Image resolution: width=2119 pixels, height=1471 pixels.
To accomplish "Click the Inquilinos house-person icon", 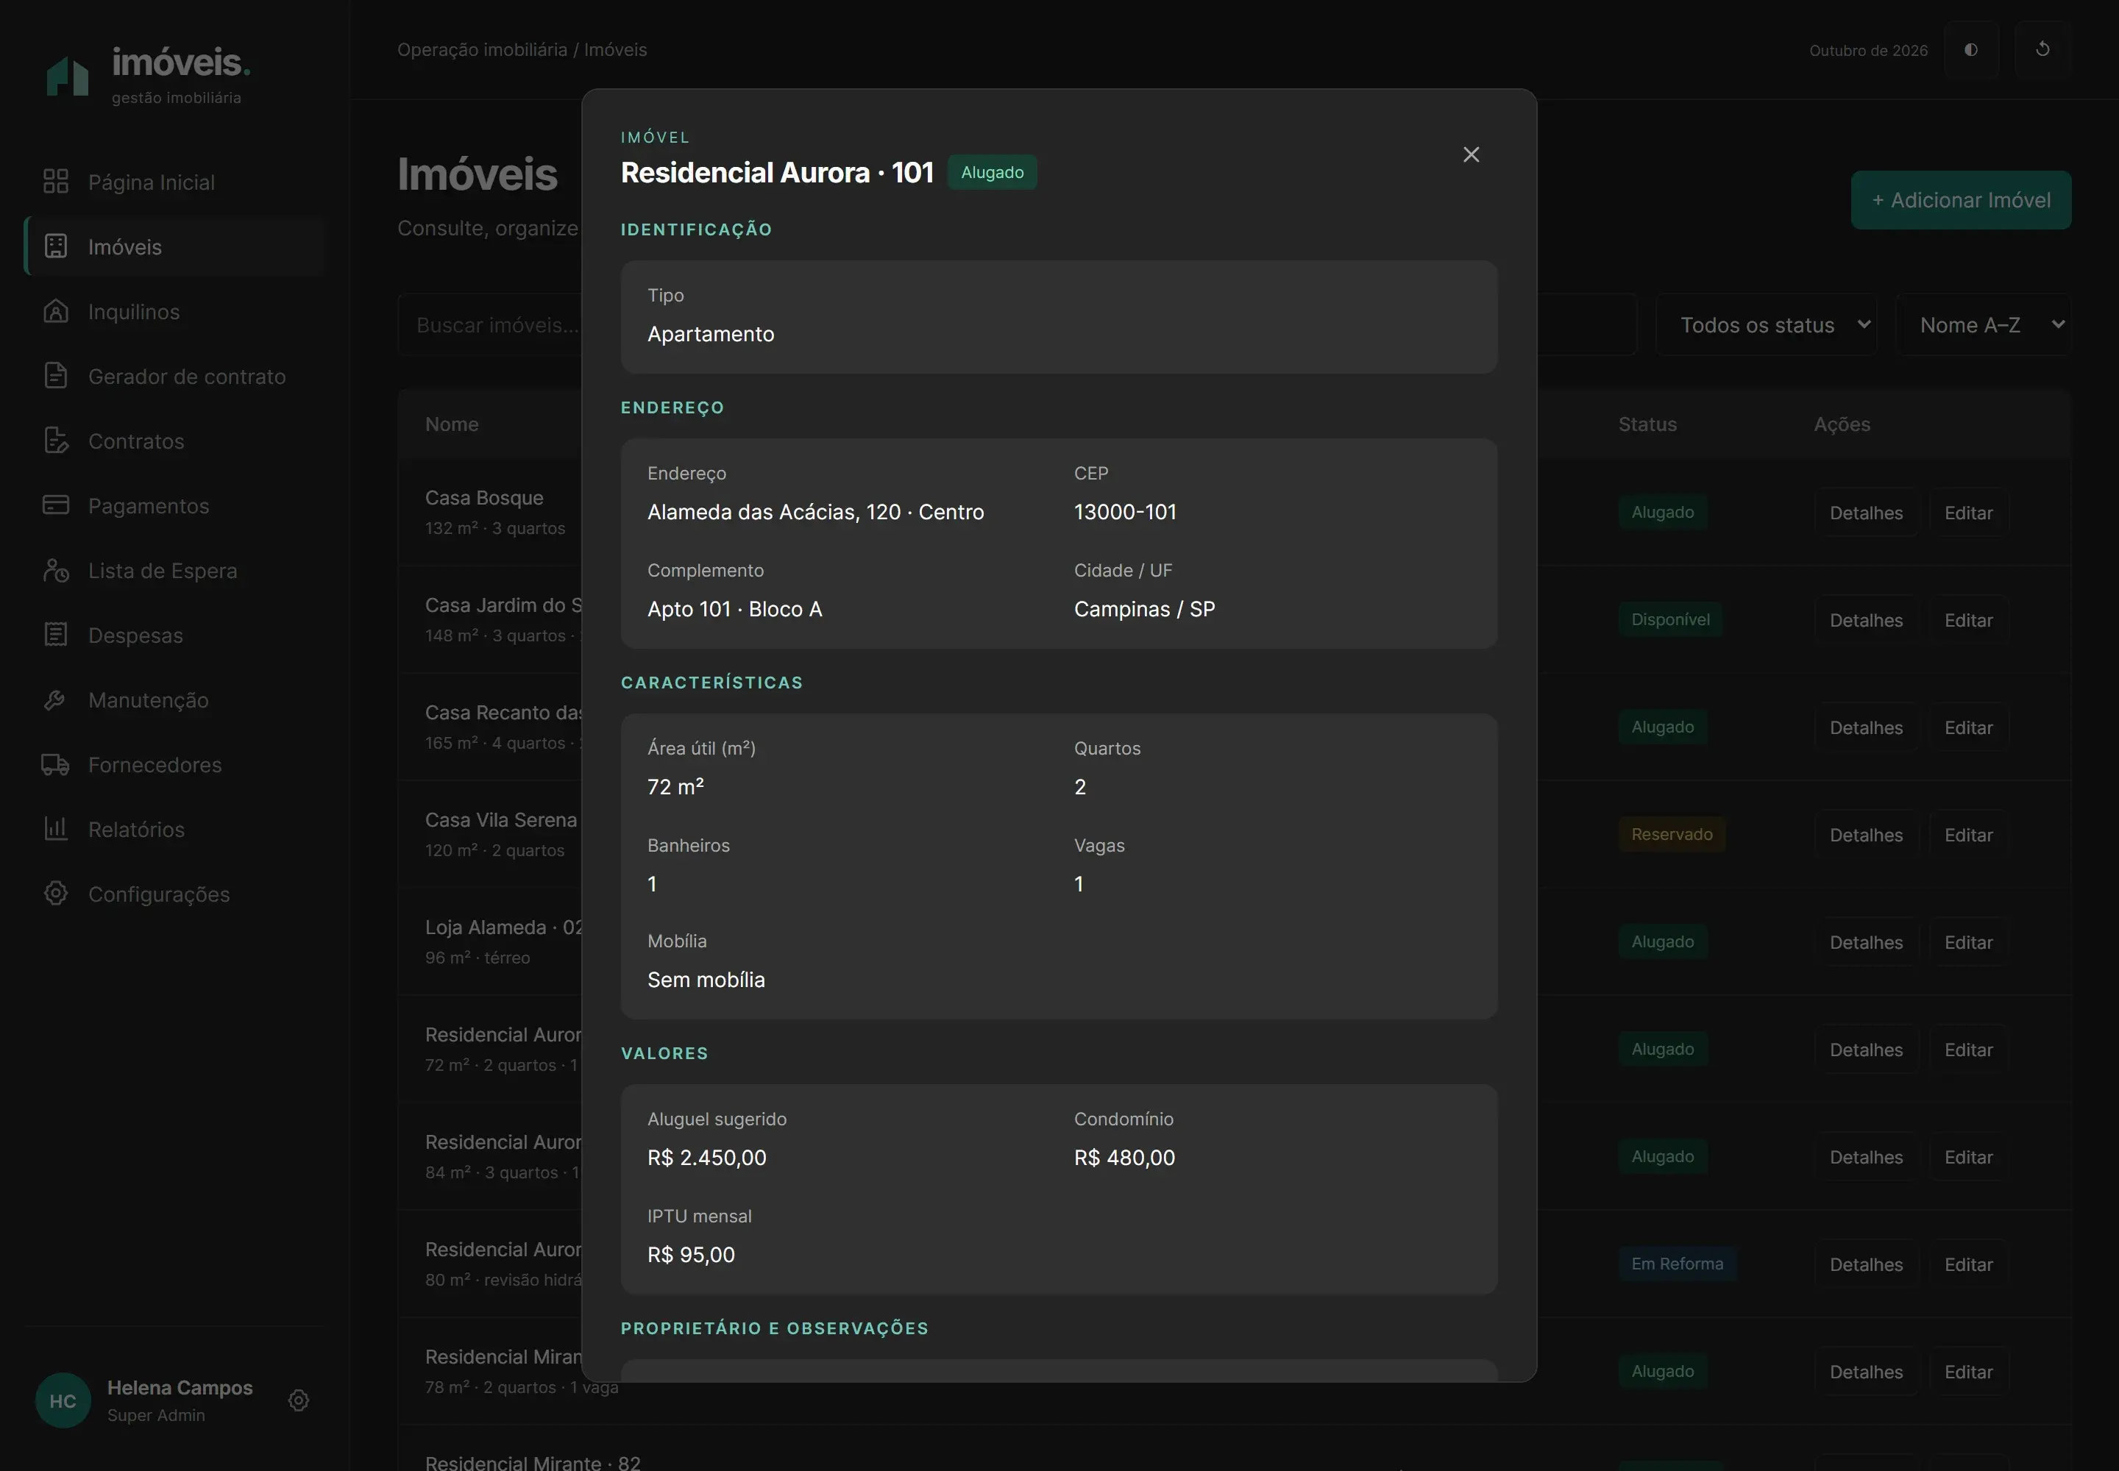I will pos(56,312).
